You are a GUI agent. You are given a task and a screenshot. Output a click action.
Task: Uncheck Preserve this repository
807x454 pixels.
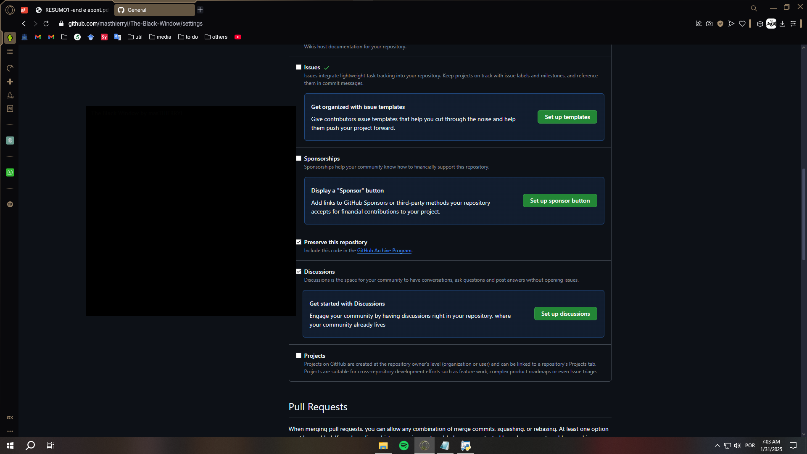298,242
